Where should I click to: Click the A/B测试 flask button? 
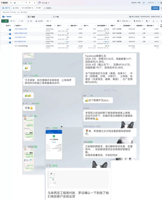pyautogui.click(x=39, y=21)
